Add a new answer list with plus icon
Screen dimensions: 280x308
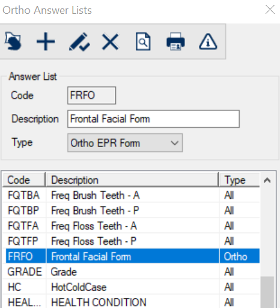(x=46, y=41)
